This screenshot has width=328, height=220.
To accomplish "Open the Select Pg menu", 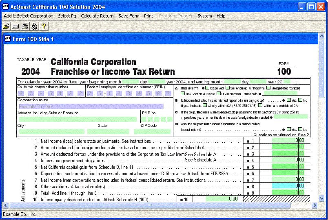I will pos(67,16).
